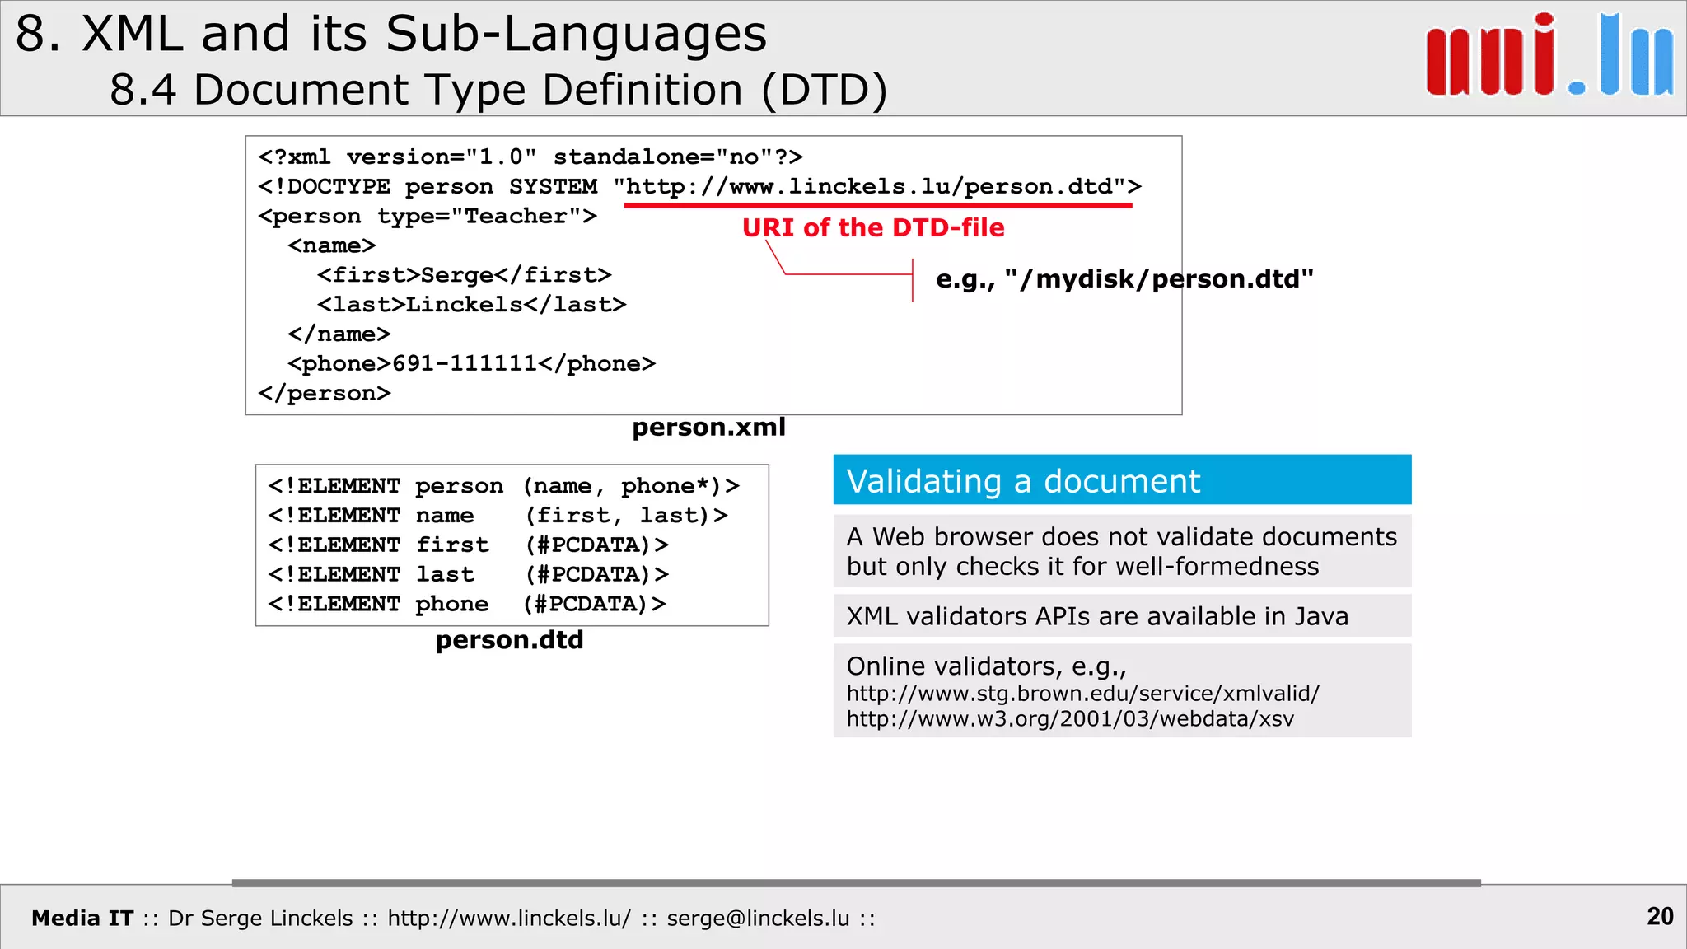Click the <first>Serge</first> line
This screenshot has height=949, width=1687.
(x=465, y=275)
